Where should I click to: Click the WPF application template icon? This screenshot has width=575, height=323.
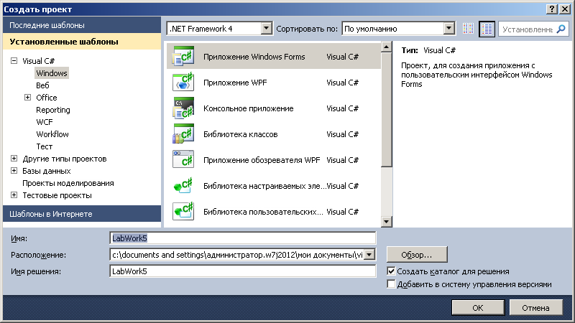pos(183,82)
